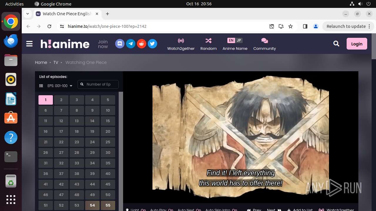
Task: Select episode 54
Action: [x=92, y=205]
